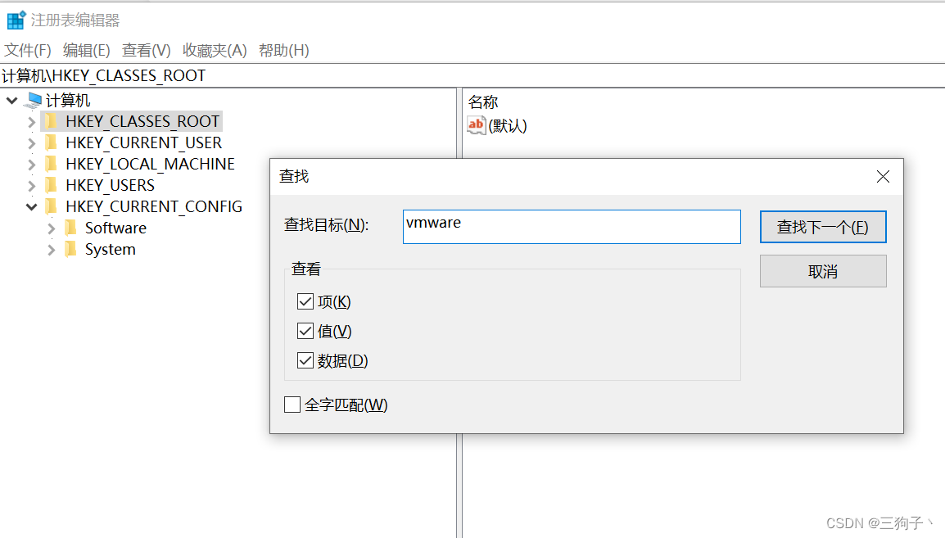The width and height of the screenshot is (945, 538).
Task: Uncheck the 值(V) checkbox
Action: click(306, 331)
